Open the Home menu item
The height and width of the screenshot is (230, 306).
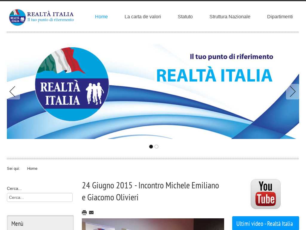pos(101,17)
